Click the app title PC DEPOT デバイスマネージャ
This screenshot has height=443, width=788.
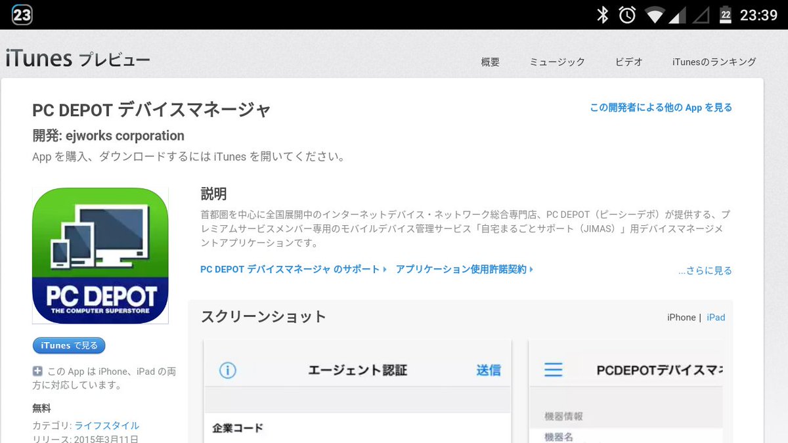pyautogui.click(x=151, y=110)
